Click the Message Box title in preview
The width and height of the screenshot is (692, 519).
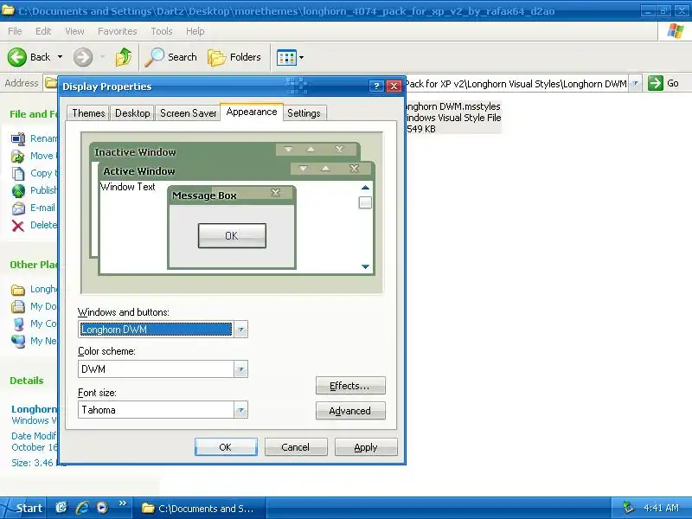point(204,195)
